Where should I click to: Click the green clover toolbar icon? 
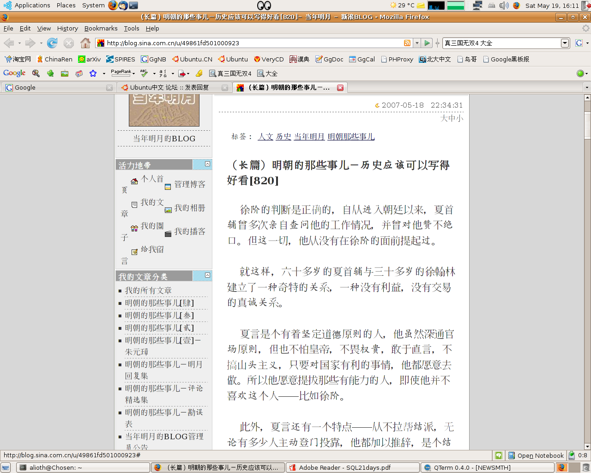click(50, 73)
